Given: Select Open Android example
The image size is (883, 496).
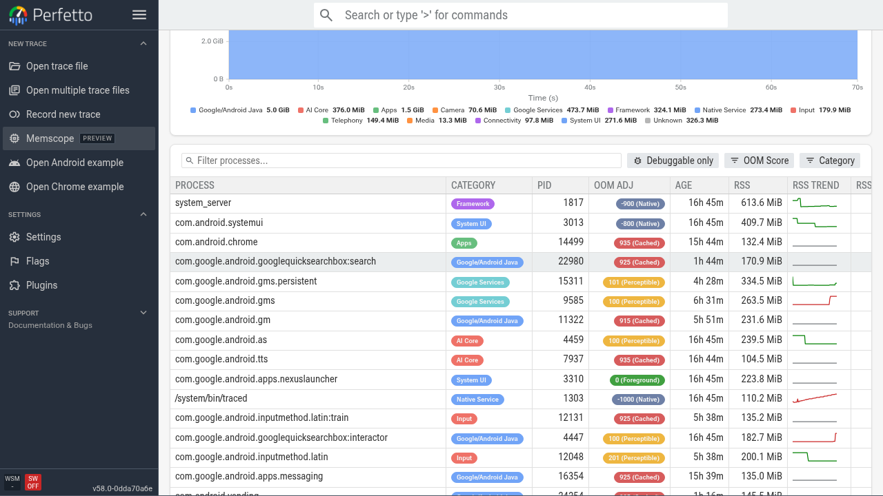Looking at the screenshot, I should click(79, 163).
